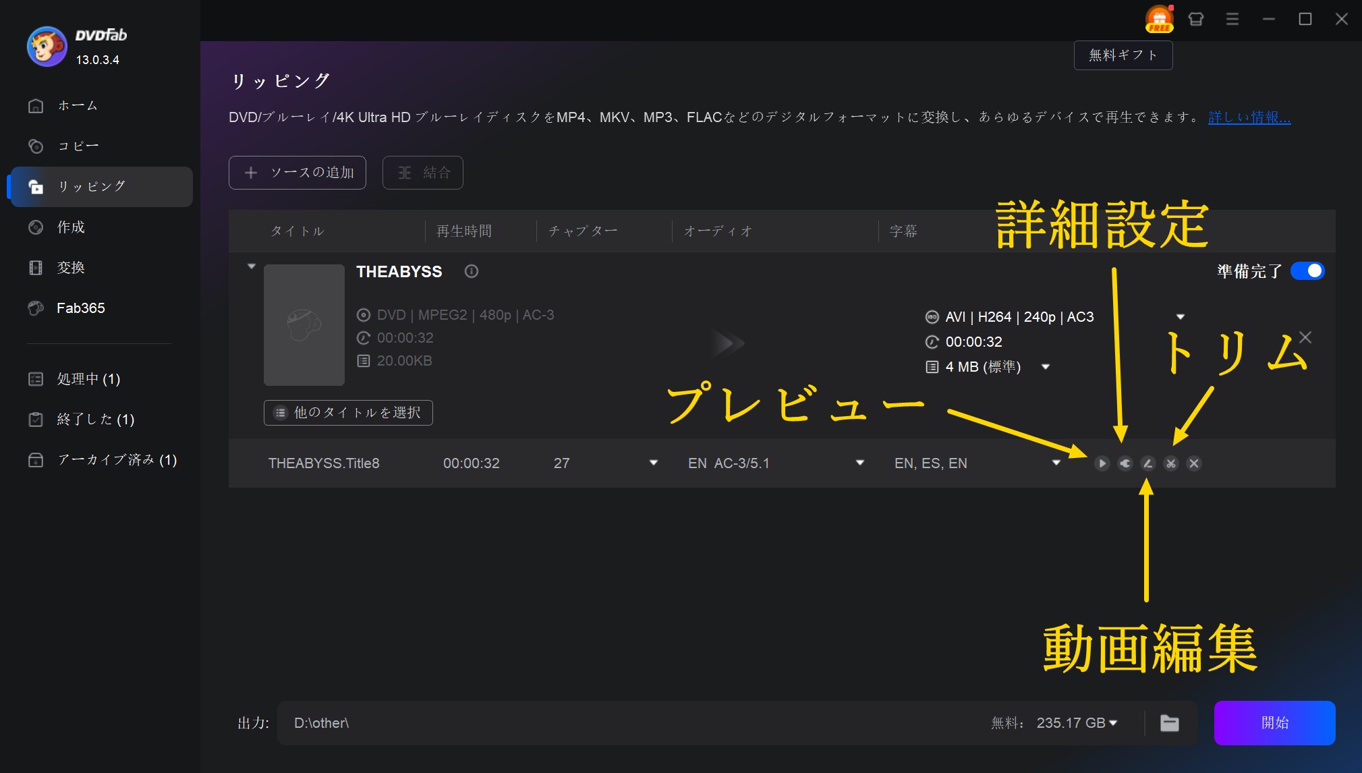The image size is (1362, 773).
Task: Remove Title8 with the round X icon
Action: pos(1193,463)
